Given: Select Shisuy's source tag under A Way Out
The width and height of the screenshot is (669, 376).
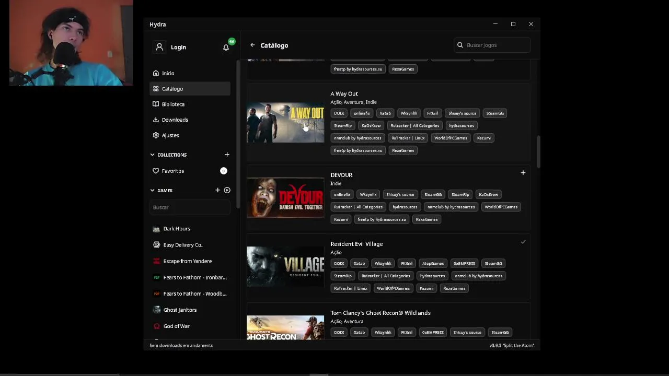Looking at the screenshot, I should 462,113.
